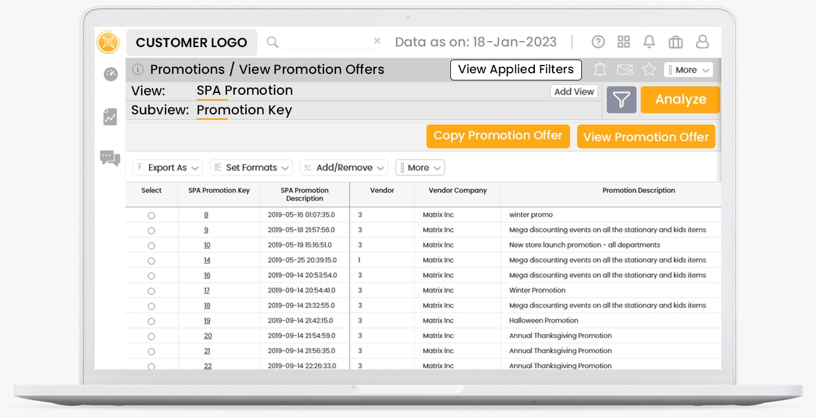Open SPA promotion key 8 link

pos(207,215)
